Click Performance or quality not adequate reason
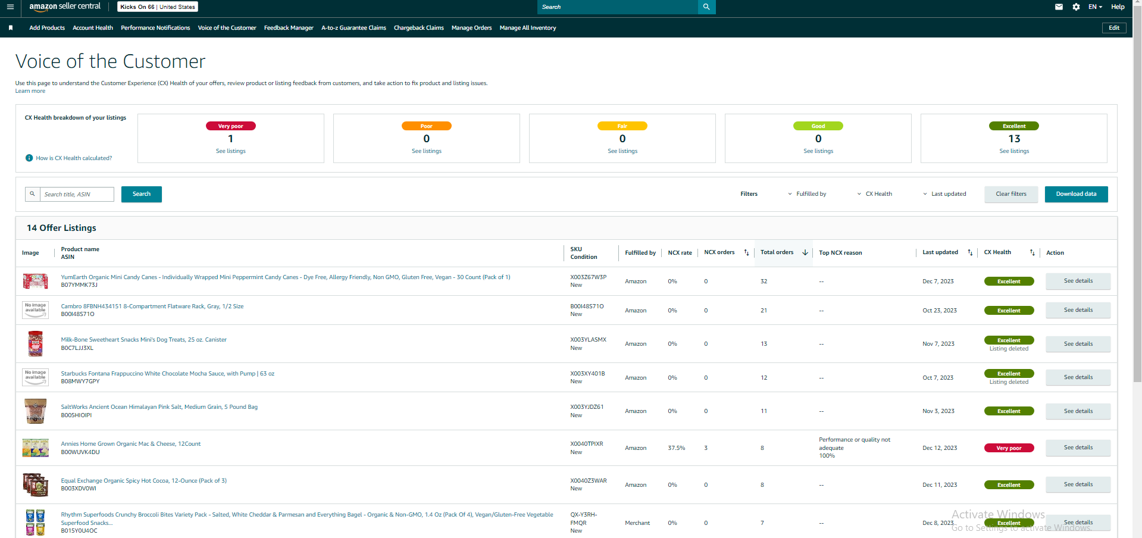The image size is (1142, 538). click(x=855, y=444)
